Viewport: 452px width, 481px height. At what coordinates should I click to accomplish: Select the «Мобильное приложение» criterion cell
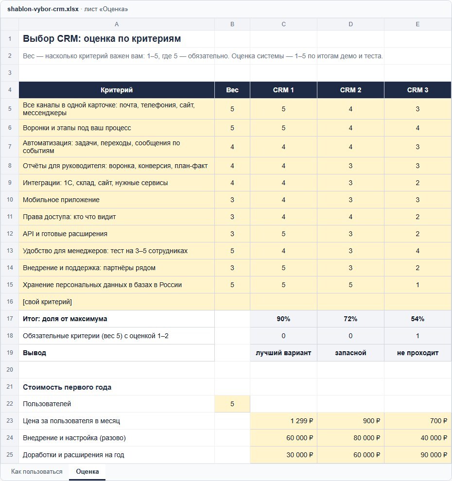[117, 200]
